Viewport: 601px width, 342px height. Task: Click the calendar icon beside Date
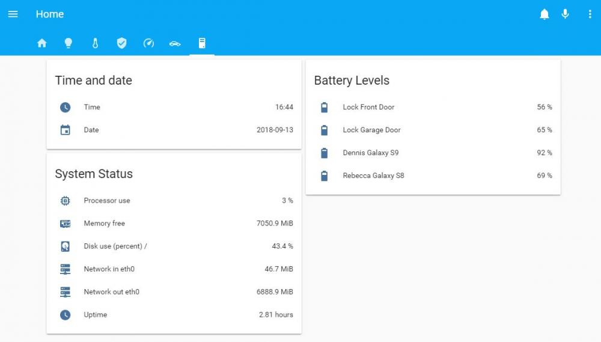[x=66, y=130]
